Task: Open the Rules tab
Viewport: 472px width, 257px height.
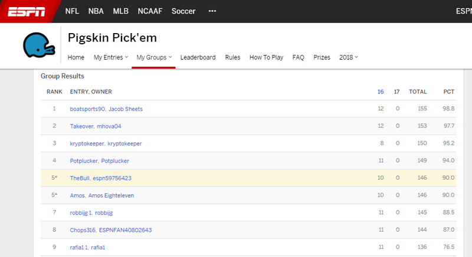Action: [x=232, y=57]
